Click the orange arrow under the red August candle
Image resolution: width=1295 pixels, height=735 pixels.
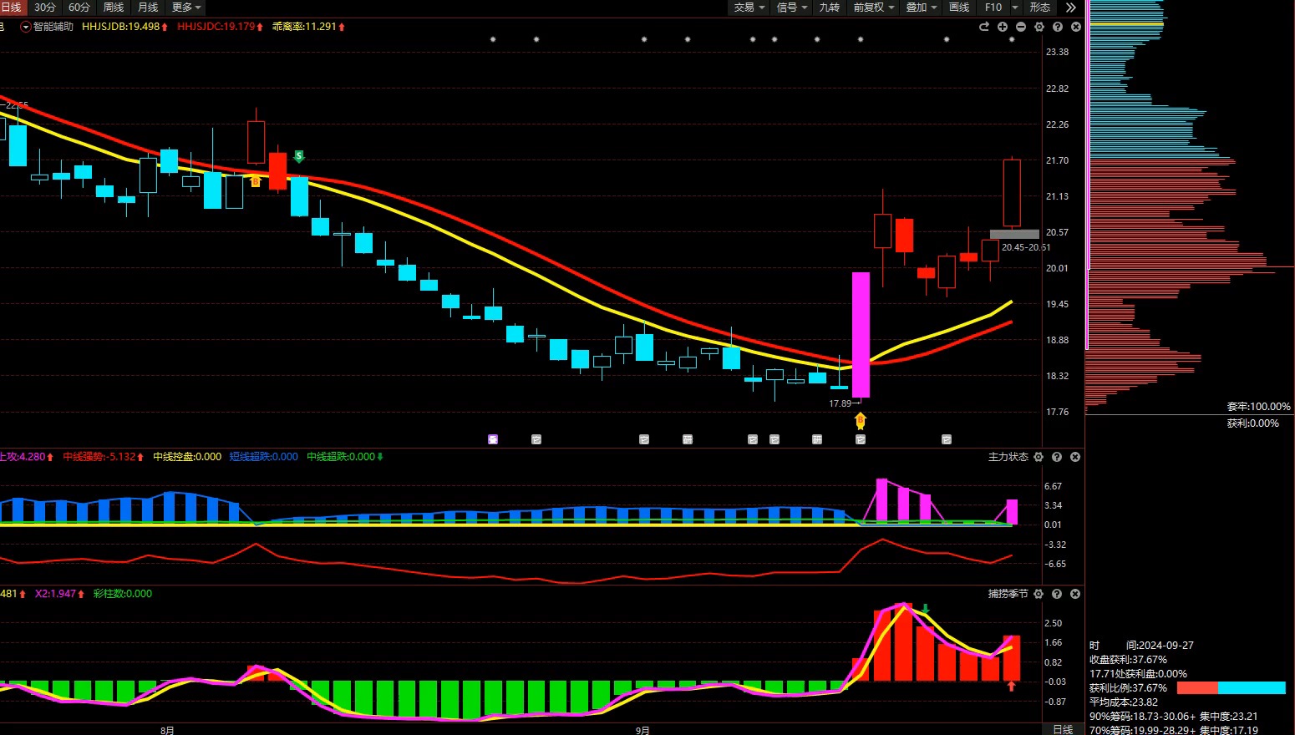[x=256, y=180]
